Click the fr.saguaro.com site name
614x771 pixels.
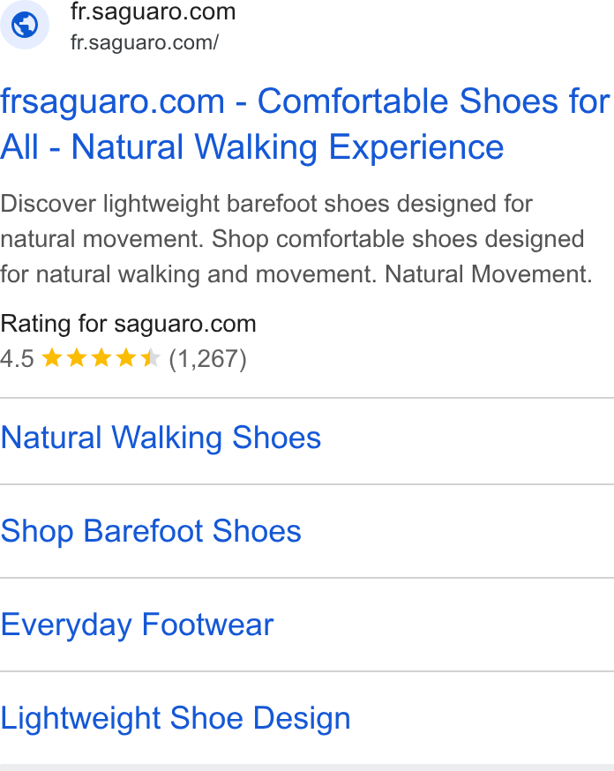153,11
